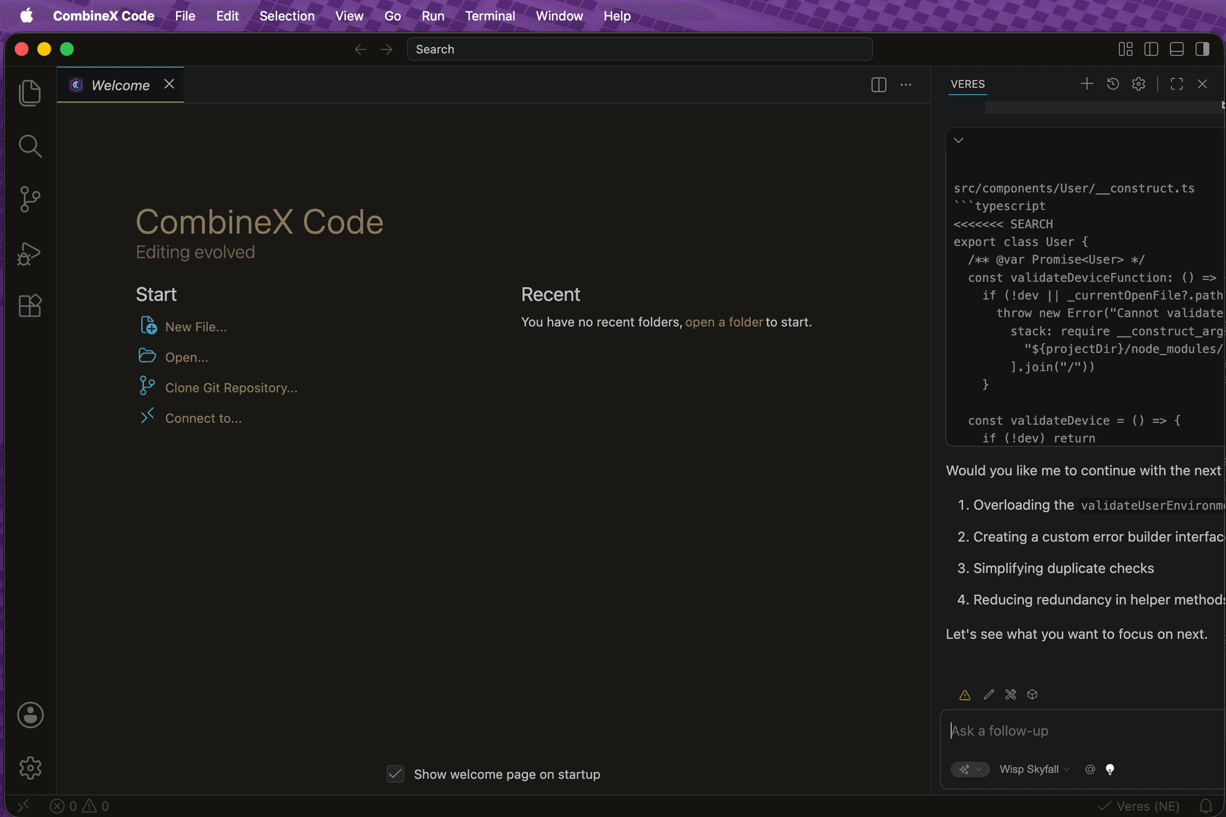Open the CombineX Code app menu
Screen dimensions: 1226x817
104,16
